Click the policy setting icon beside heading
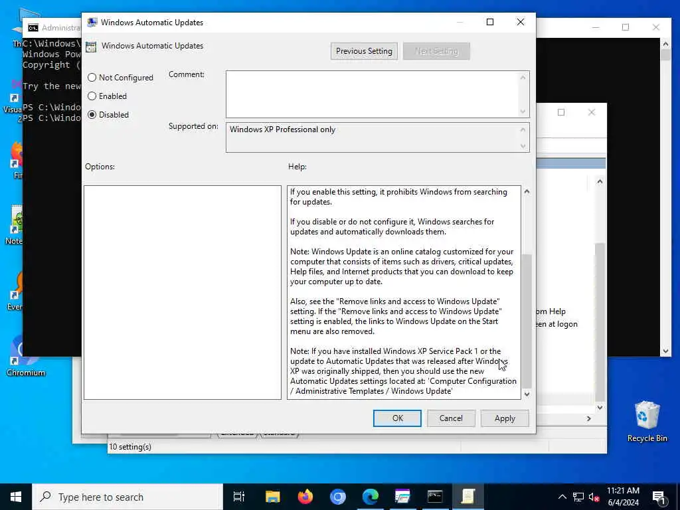Screen dimensions: 680x510 (91, 47)
